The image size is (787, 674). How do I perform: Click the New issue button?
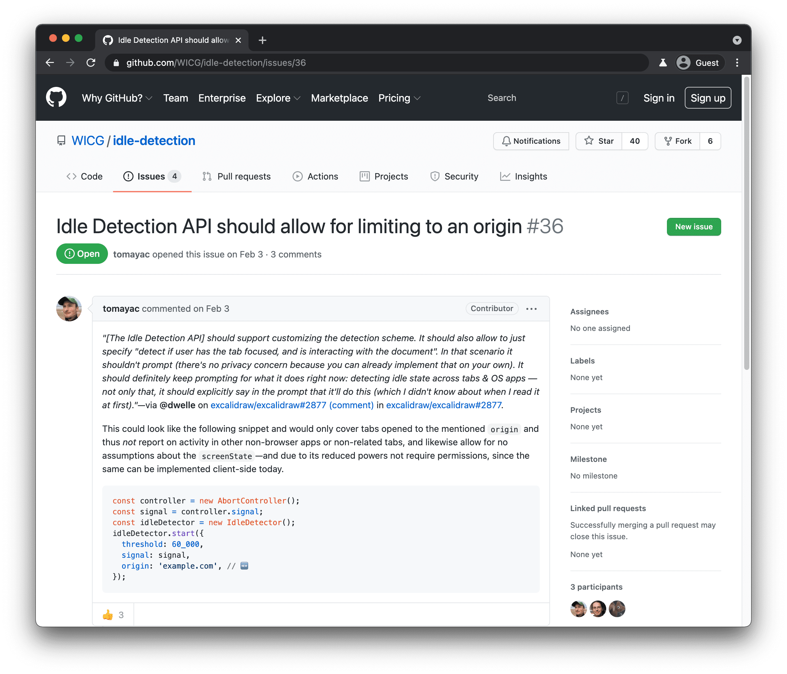pos(694,227)
